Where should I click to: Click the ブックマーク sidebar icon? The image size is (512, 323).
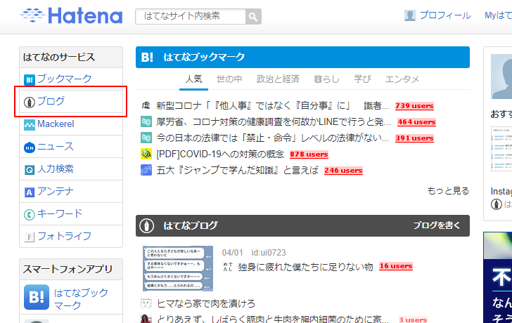[x=30, y=79]
